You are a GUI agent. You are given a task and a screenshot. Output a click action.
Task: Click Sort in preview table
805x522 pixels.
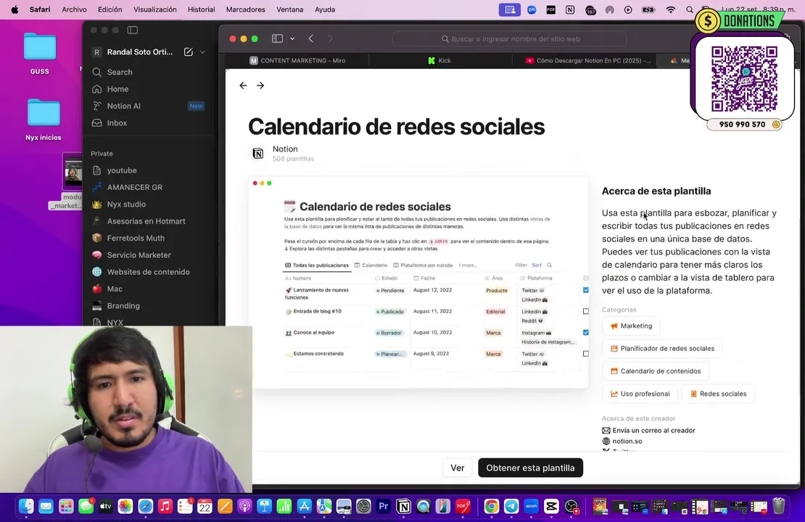pyautogui.click(x=537, y=265)
